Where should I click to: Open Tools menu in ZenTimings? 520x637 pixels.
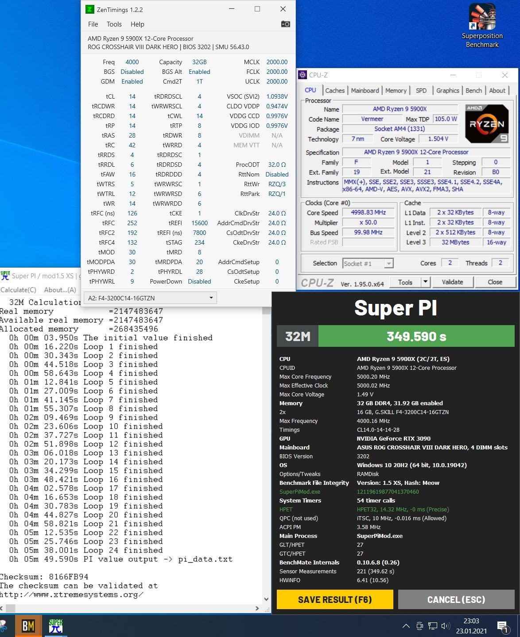click(x=114, y=24)
